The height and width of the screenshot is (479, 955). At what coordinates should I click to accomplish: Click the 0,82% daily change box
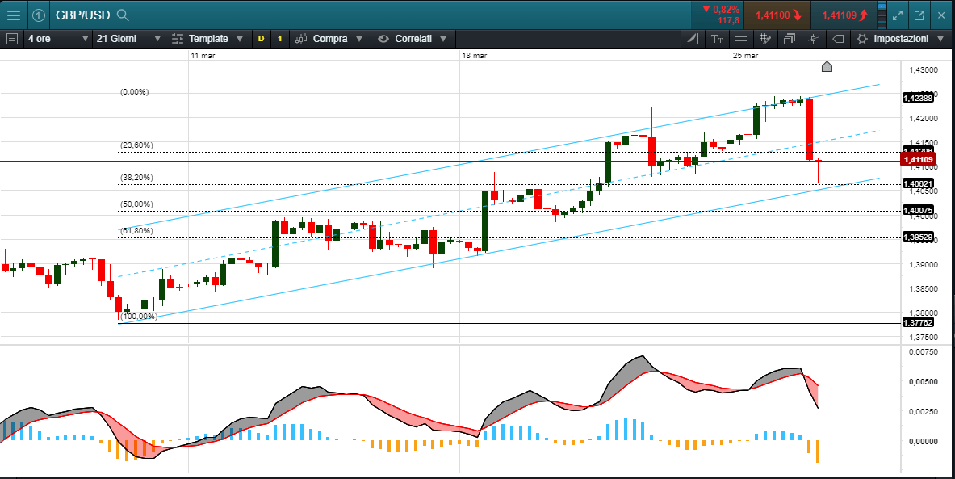717,15
